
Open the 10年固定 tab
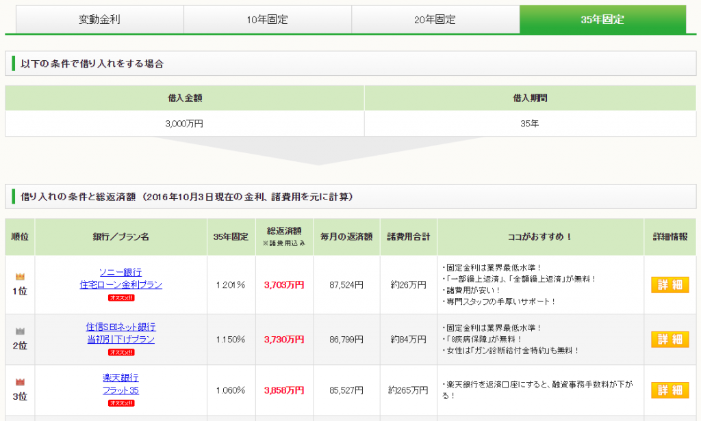pos(268,19)
